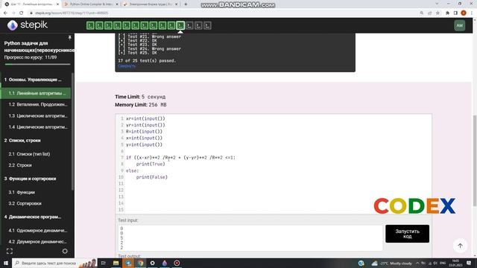Go to step 4 in the lesson progress bar
This screenshot has width=477, height=268.
(x=117, y=25)
